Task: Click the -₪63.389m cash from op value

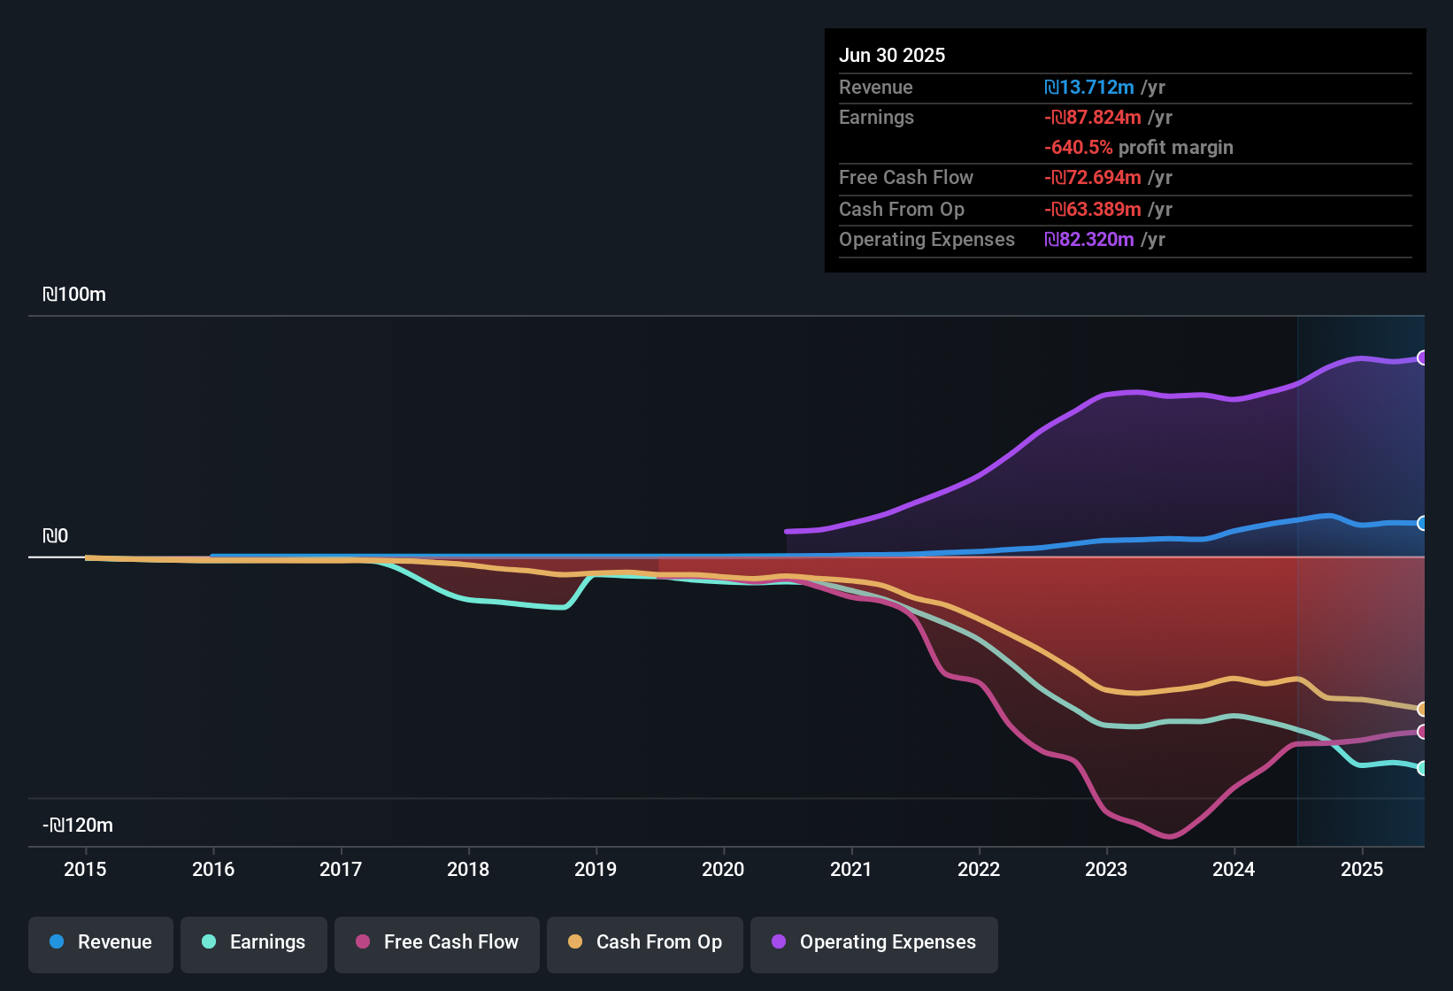Action: [x=1093, y=209]
